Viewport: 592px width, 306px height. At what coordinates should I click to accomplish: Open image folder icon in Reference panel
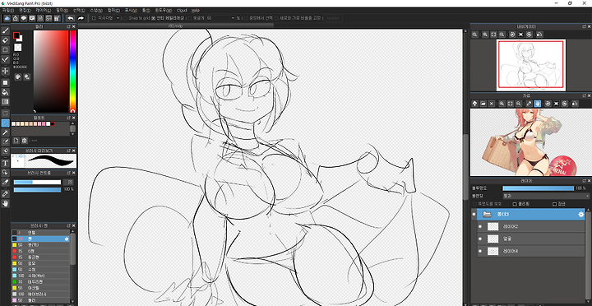[x=483, y=104]
